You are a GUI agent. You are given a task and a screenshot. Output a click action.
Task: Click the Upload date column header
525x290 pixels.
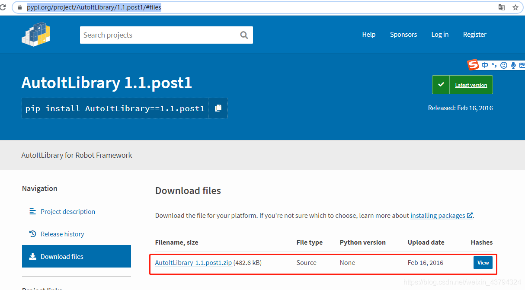point(426,242)
